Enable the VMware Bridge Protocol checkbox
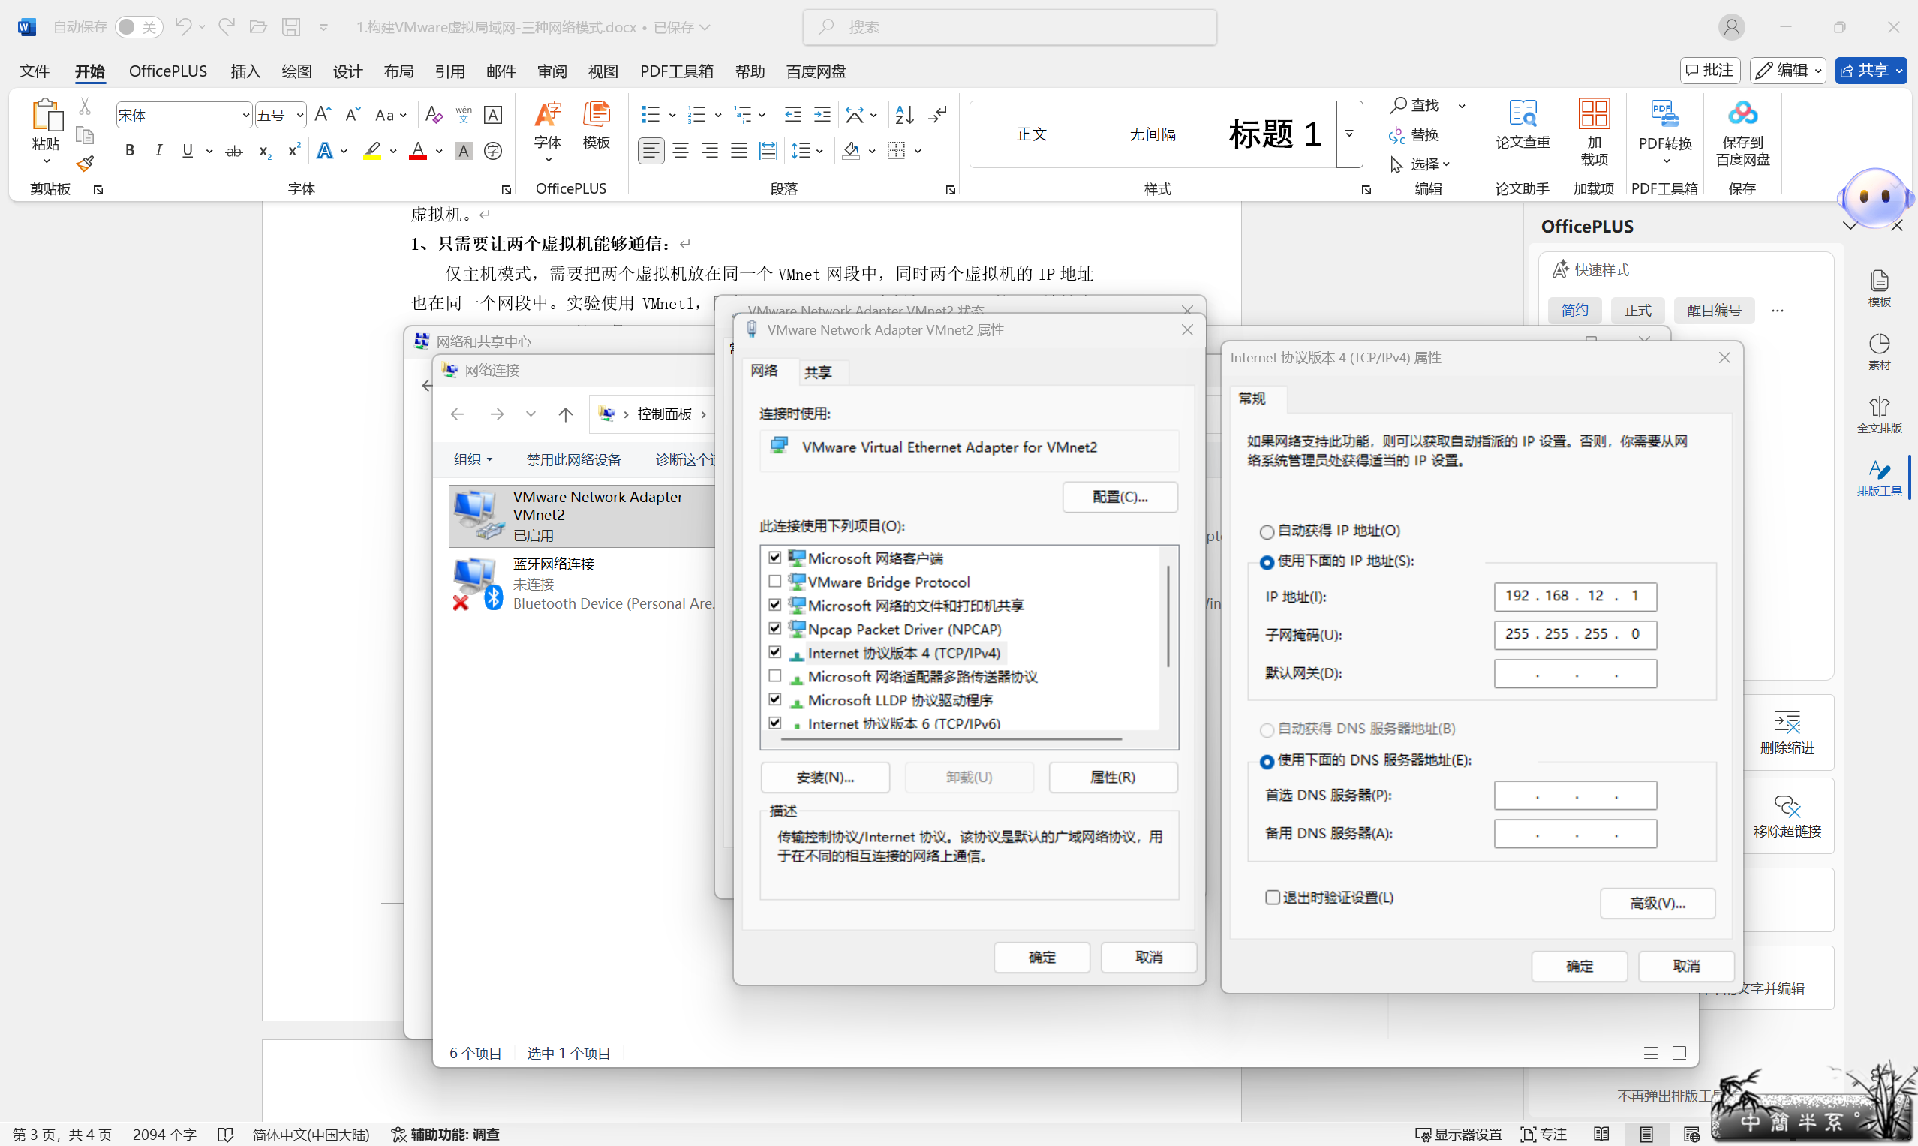The height and width of the screenshot is (1146, 1918). 774,581
